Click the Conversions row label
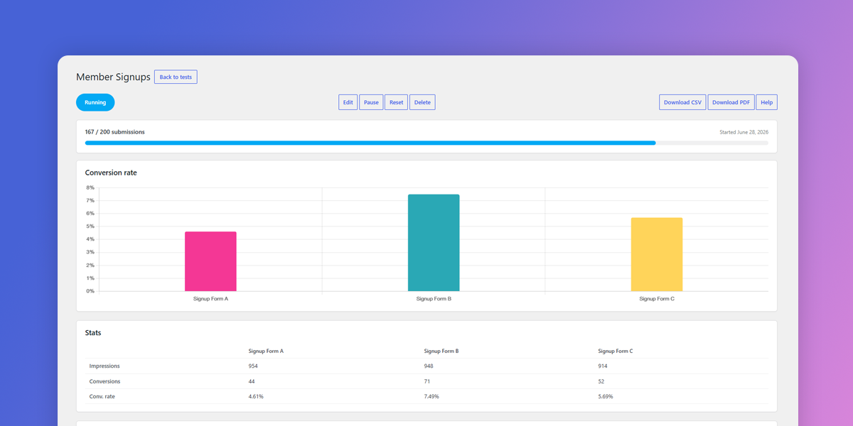 (104, 381)
